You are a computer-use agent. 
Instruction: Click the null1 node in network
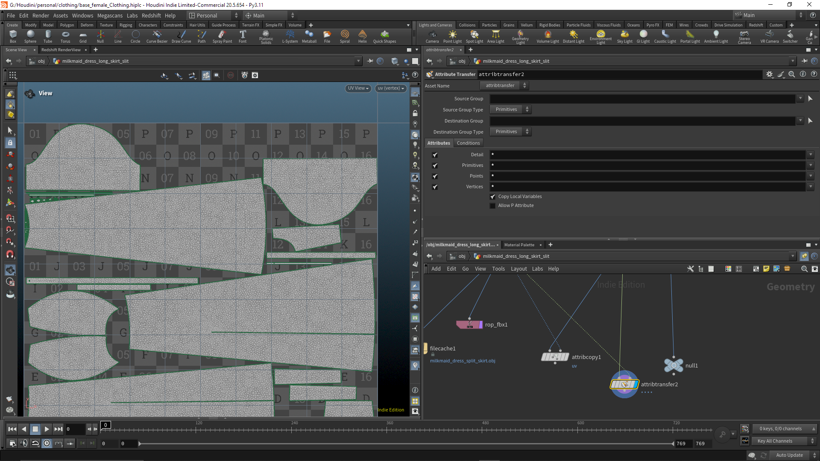[x=674, y=365]
